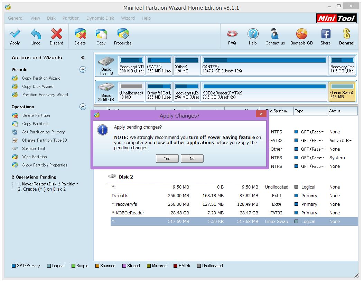Select the (Other) 128 MB partition block

[187, 65]
